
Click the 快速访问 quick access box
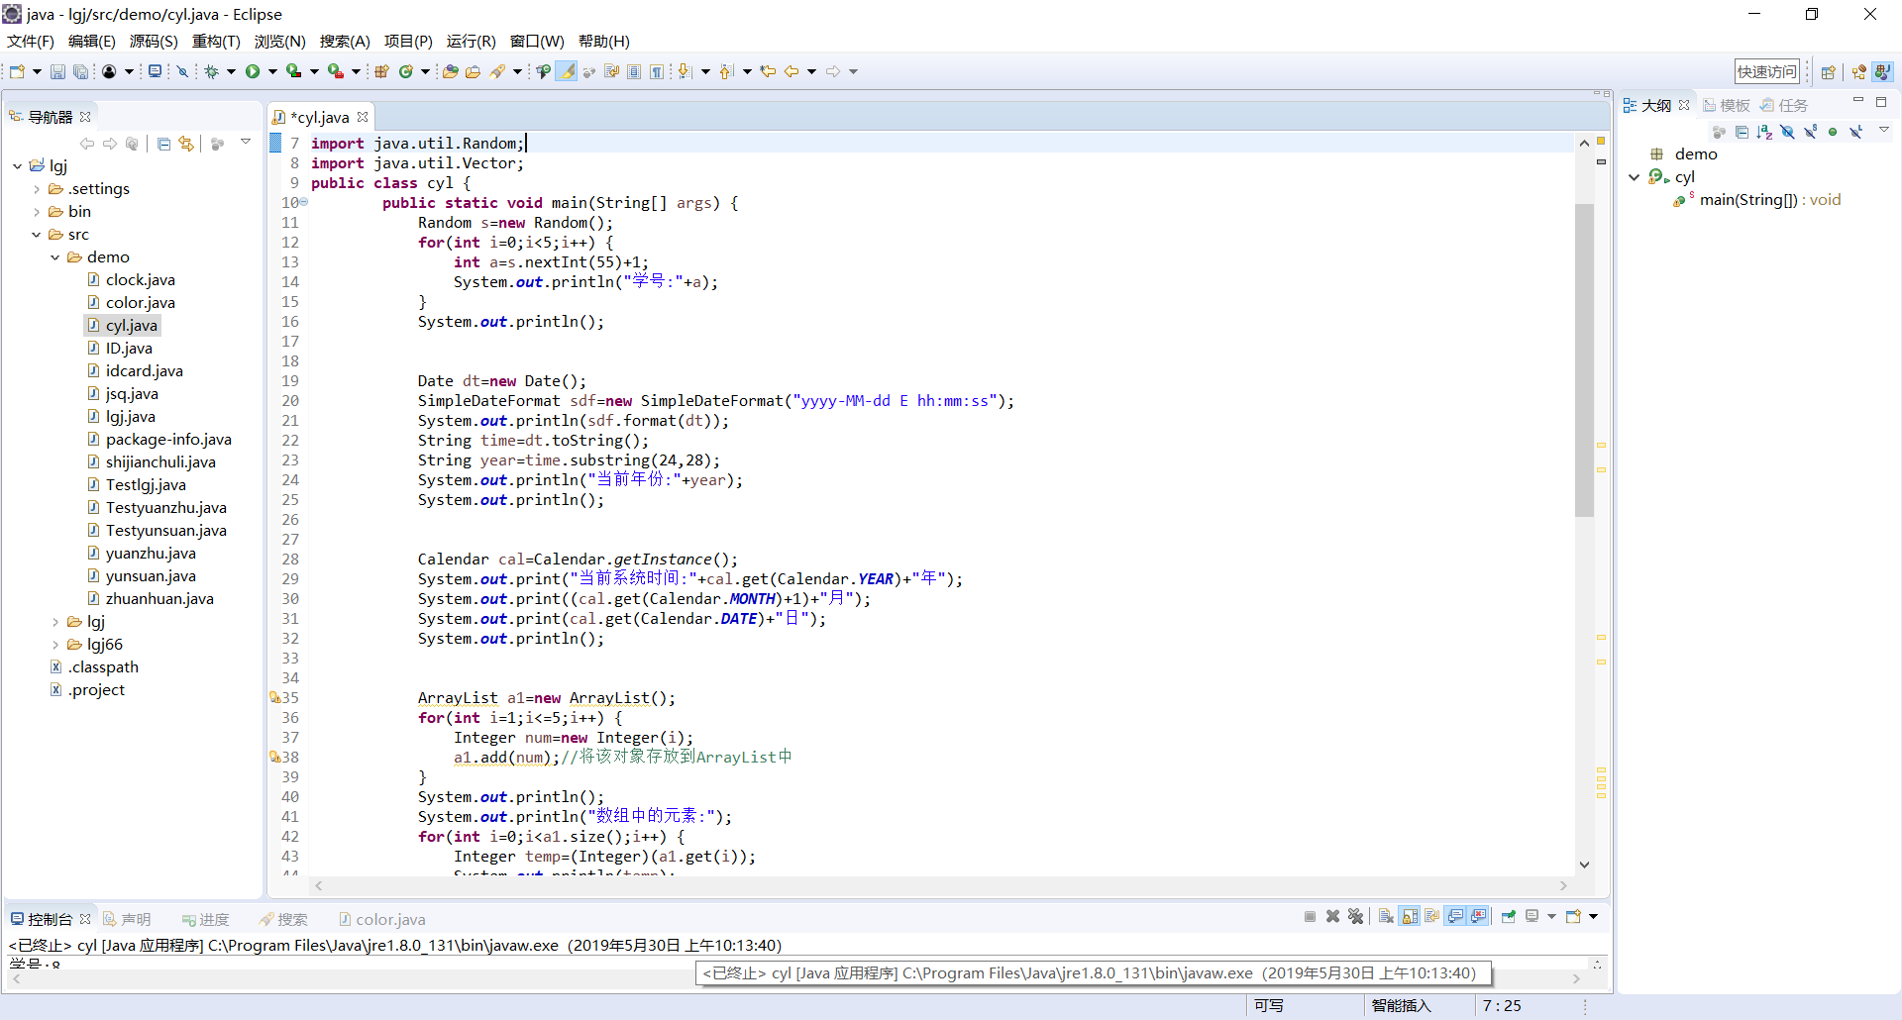(1766, 71)
